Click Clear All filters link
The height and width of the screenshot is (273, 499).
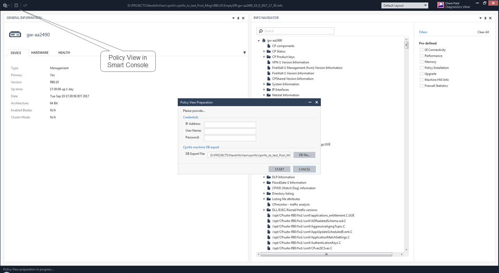point(483,32)
